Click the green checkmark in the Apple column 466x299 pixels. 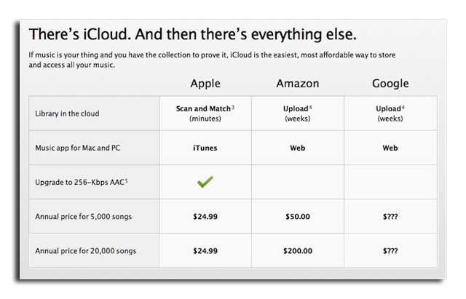(x=205, y=182)
